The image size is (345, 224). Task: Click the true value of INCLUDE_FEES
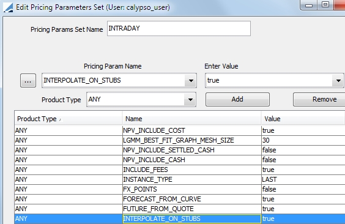click(x=303, y=170)
